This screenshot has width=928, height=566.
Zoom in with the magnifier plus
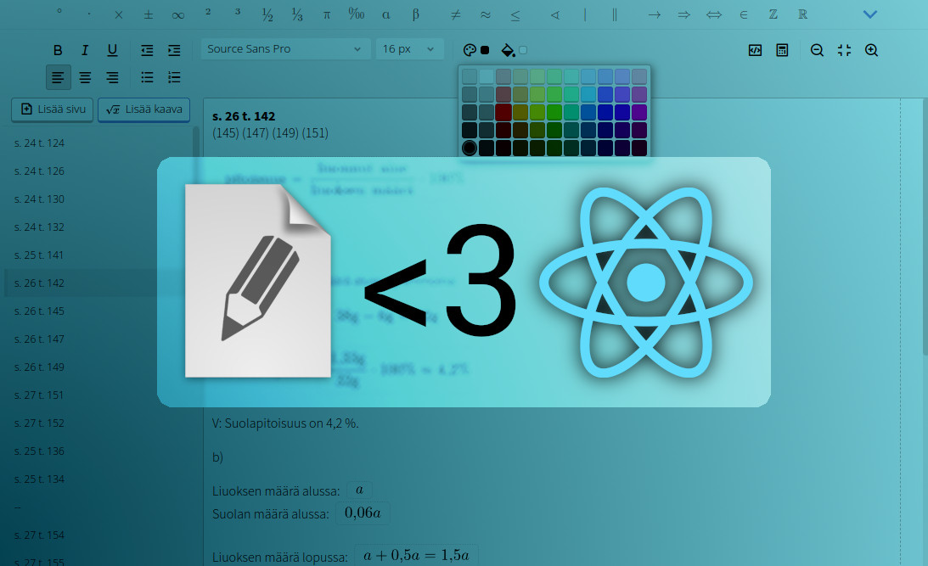point(871,50)
